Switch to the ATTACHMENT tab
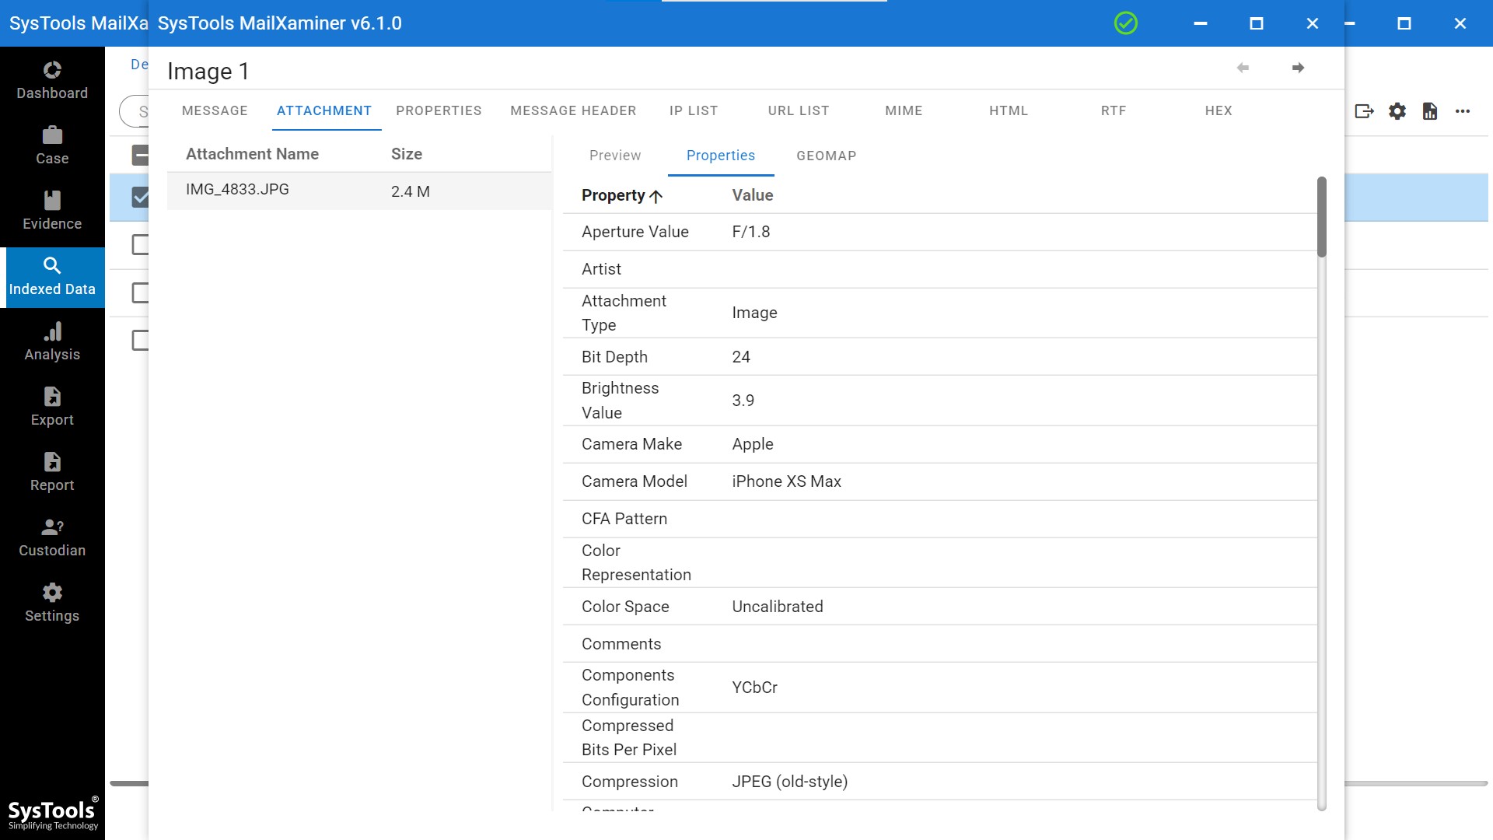Screen dimensions: 1493x840 [324, 110]
